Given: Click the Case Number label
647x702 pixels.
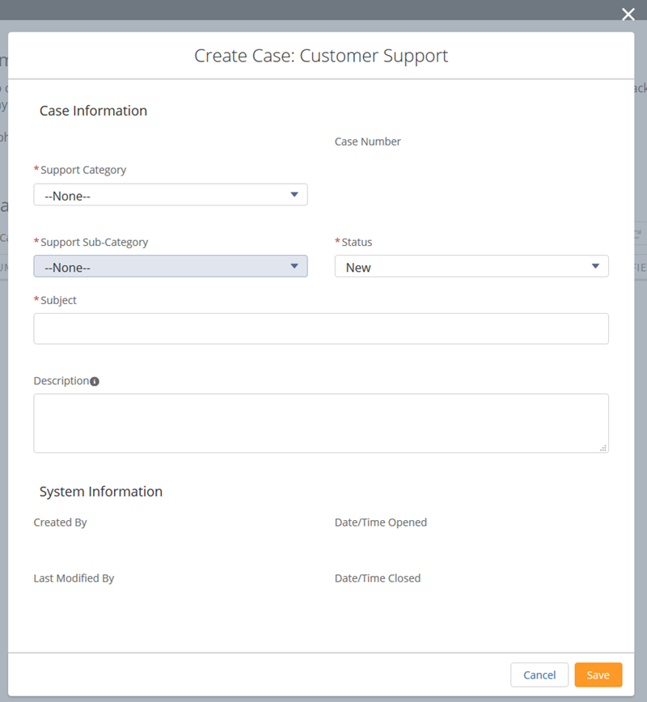Looking at the screenshot, I should click(368, 141).
